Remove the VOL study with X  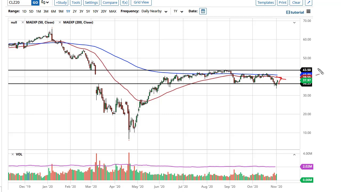tap(13, 154)
